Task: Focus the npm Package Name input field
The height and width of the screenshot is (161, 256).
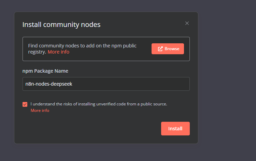Action: coord(106,84)
